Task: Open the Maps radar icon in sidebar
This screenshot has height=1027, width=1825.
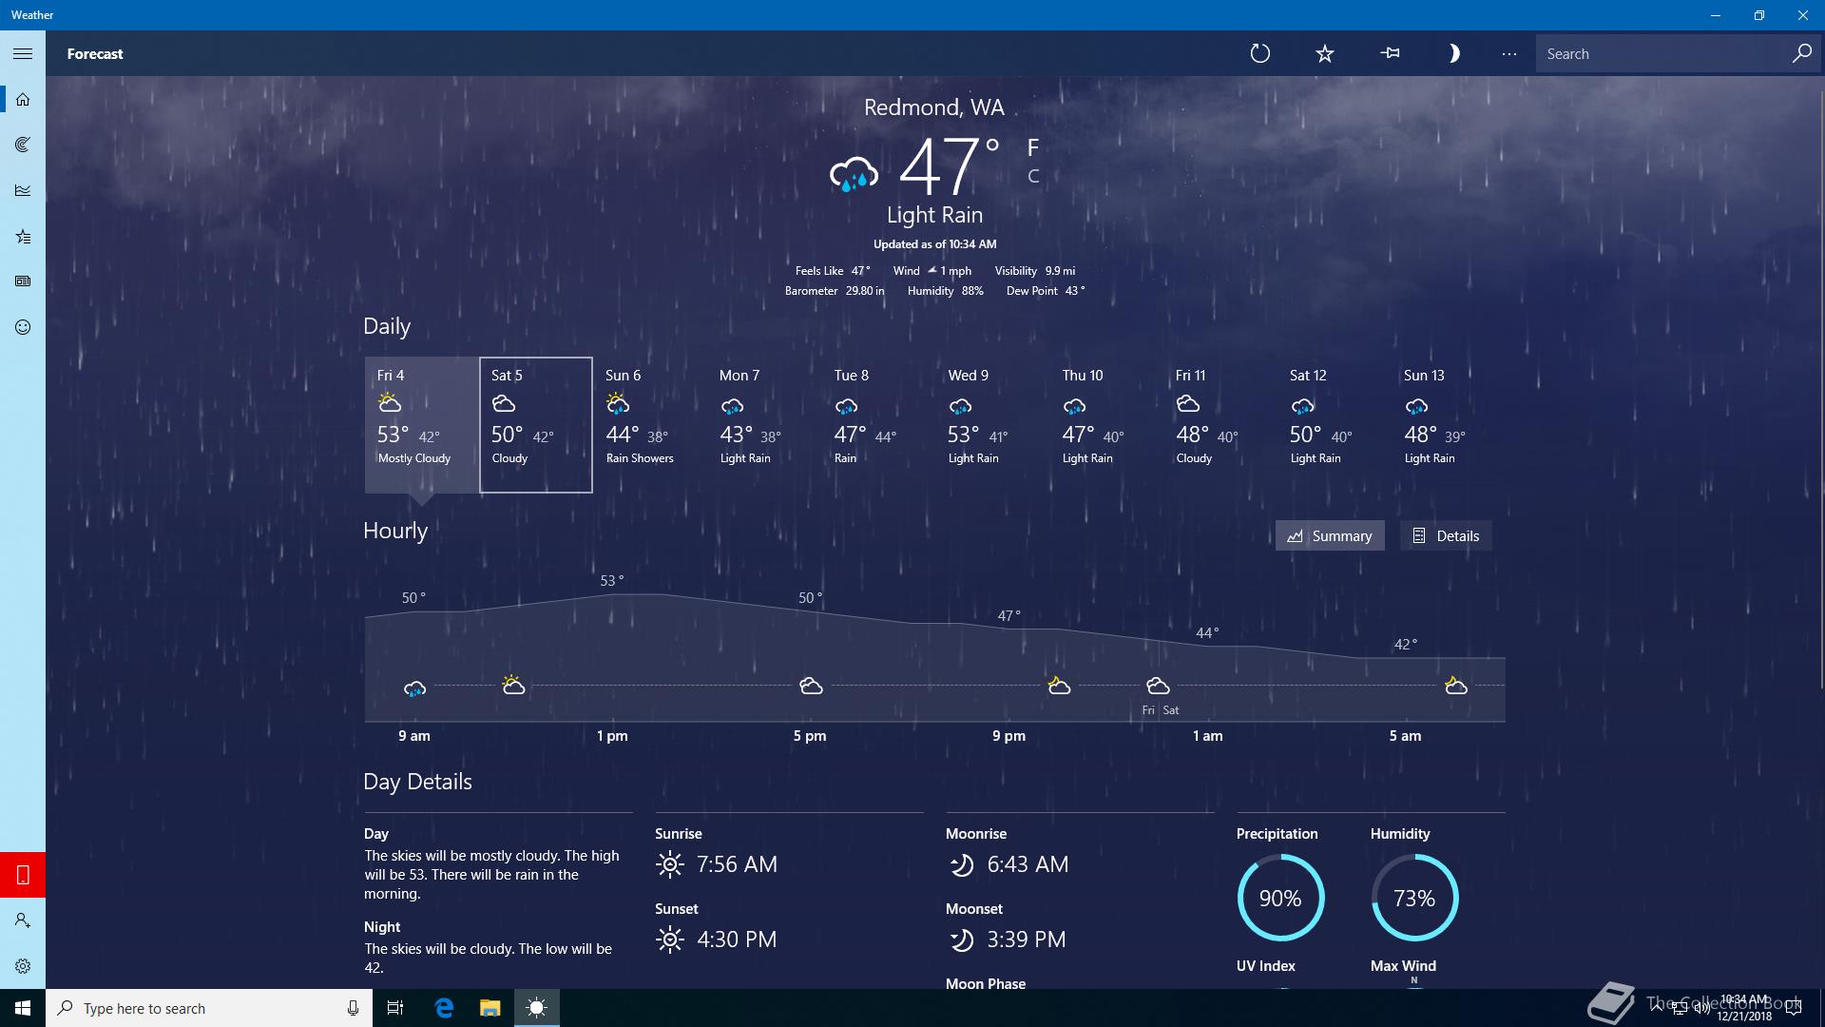Action: 23,145
